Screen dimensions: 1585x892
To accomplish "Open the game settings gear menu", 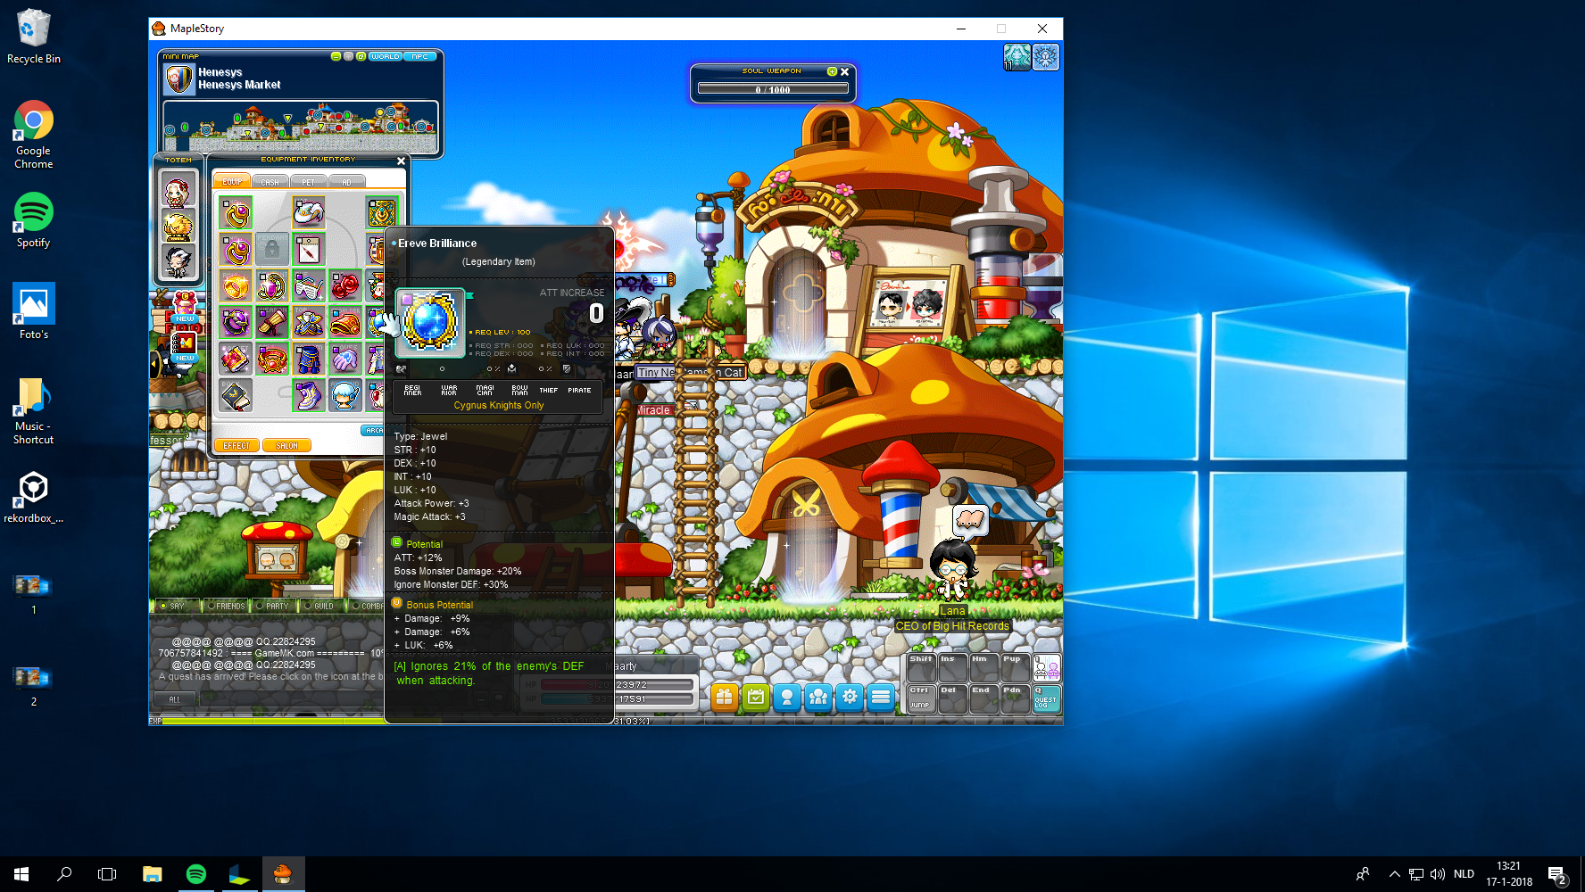I will pos(850,698).
